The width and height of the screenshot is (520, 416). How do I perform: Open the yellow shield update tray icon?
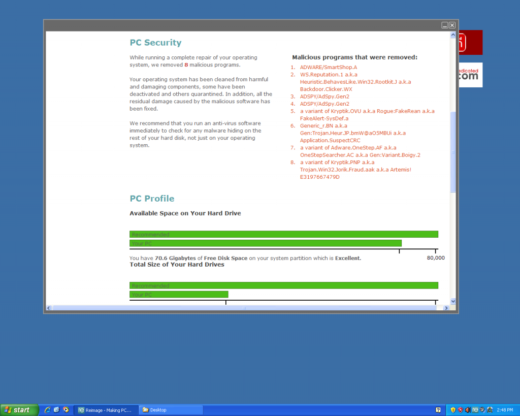[x=453, y=410]
